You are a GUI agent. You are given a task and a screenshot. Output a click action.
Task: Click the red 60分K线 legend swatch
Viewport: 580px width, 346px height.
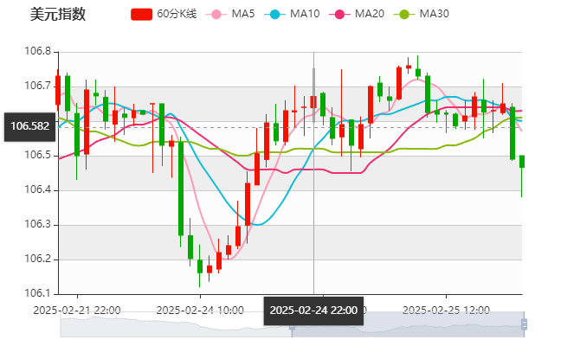tap(141, 15)
